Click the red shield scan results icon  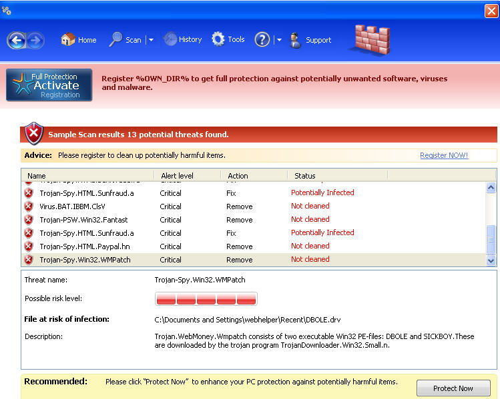tap(34, 133)
